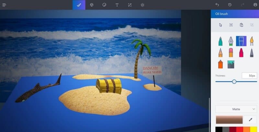
Task: Click the Paste clipboard icon
Action: point(241,25)
